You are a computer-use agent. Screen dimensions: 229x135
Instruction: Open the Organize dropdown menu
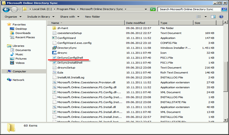point(12,16)
